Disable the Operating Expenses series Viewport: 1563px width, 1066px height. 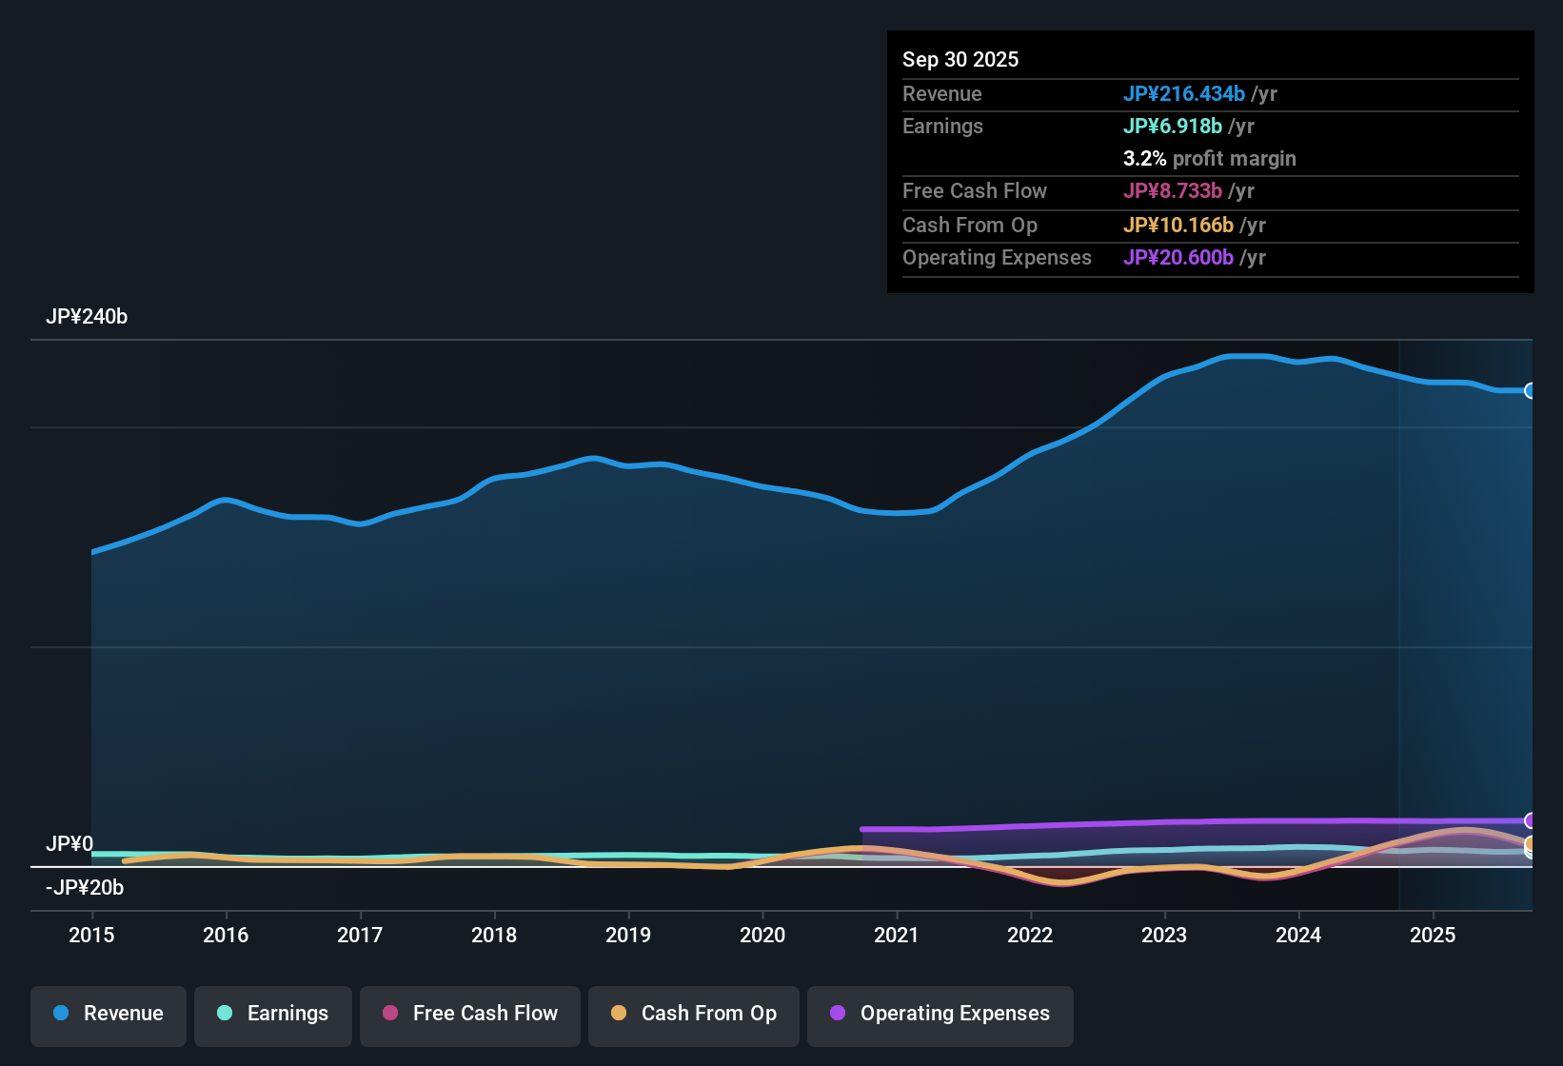pyautogui.click(x=940, y=1014)
